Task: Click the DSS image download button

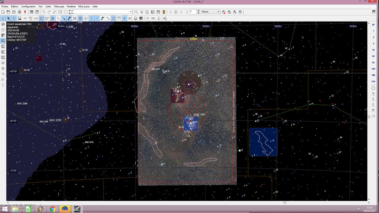Action: (36, 18)
